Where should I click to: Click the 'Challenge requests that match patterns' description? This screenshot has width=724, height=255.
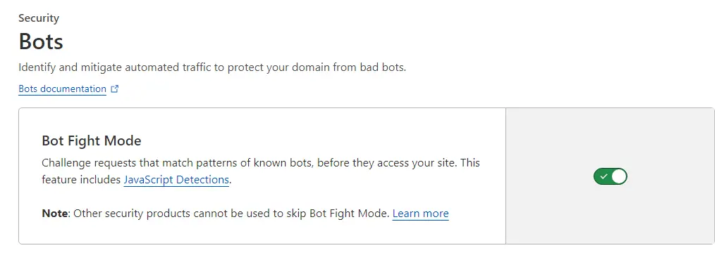click(261, 171)
